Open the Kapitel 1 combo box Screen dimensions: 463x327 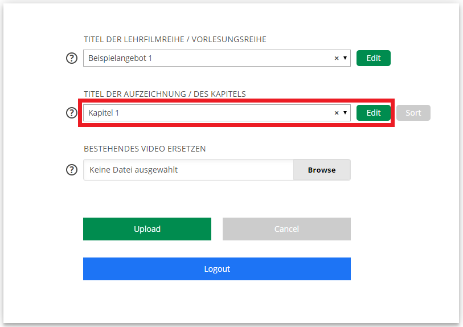(x=205, y=113)
